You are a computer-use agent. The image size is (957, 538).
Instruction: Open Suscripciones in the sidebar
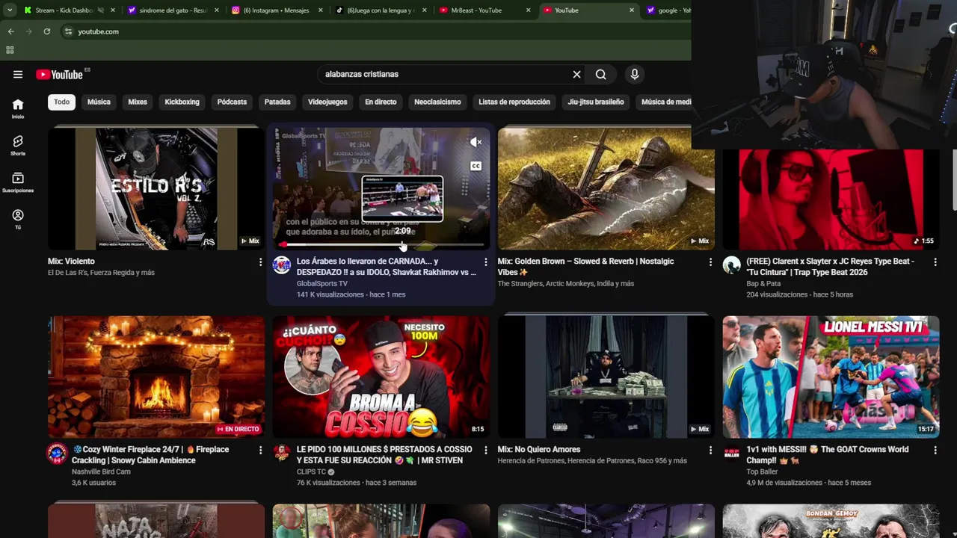click(18, 182)
